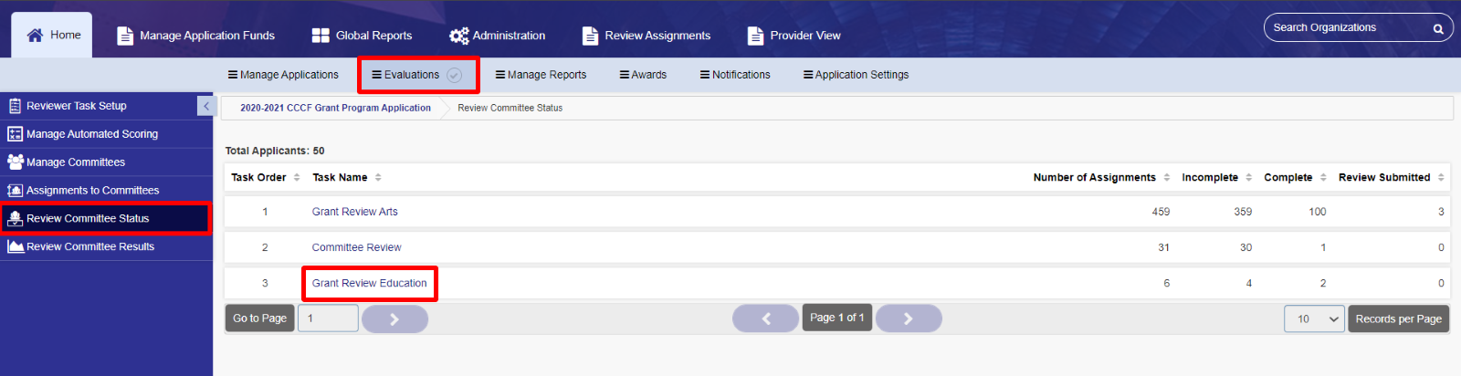Click the Go to Page button
Image resolution: width=1461 pixels, height=376 pixels.
pyautogui.click(x=259, y=319)
